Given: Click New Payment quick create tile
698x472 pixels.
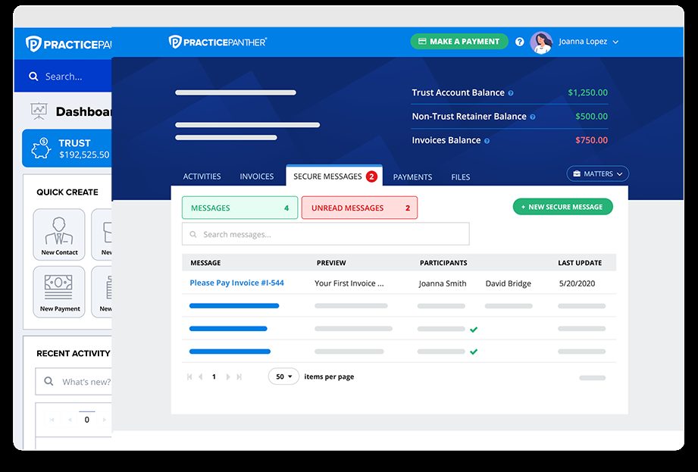Looking at the screenshot, I should tap(59, 292).
